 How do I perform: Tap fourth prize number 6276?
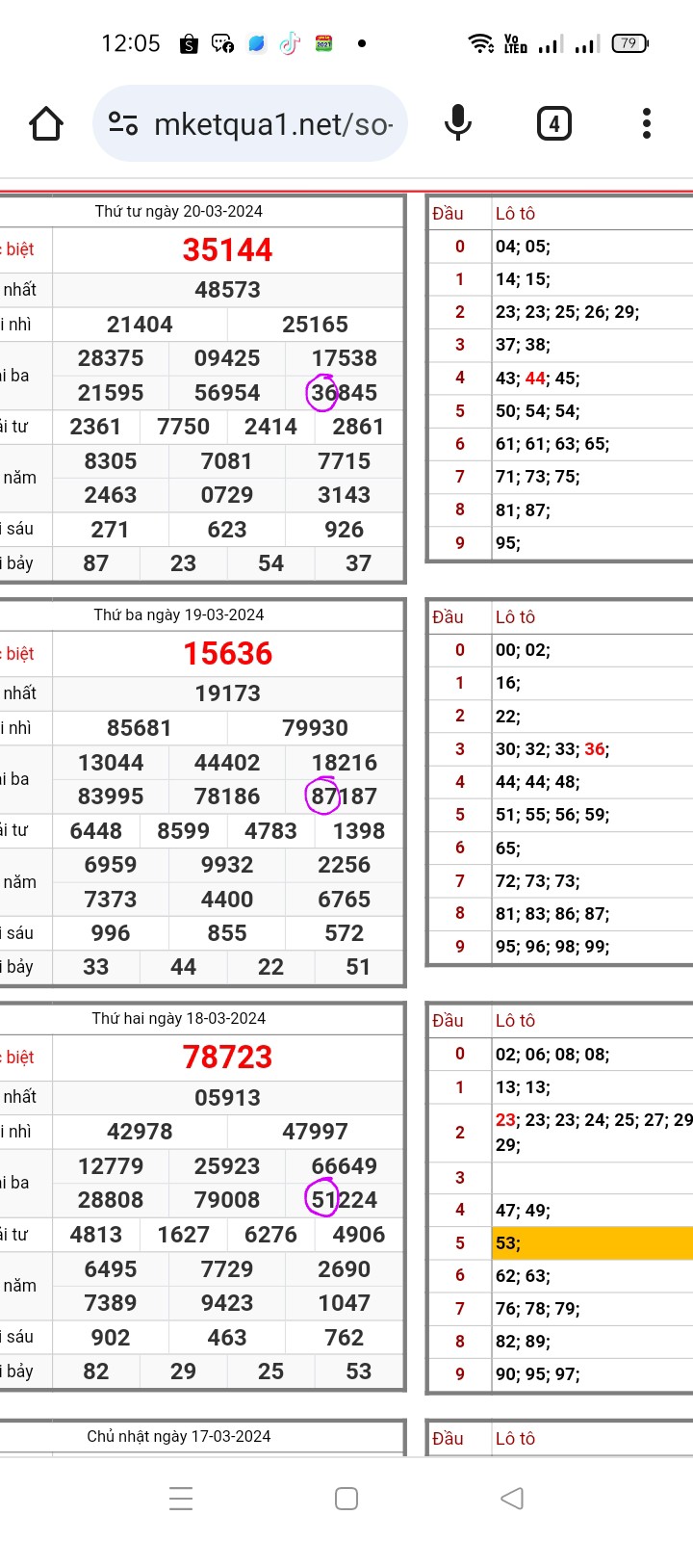(270, 1235)
